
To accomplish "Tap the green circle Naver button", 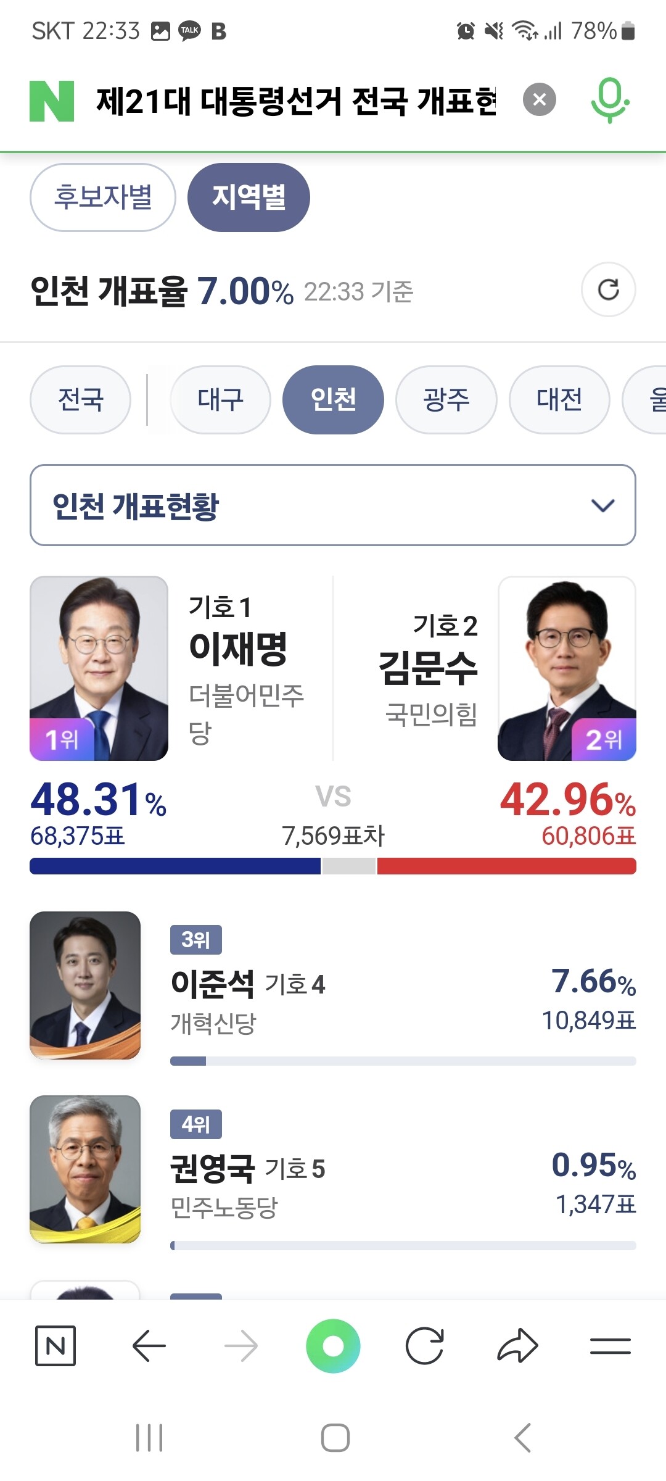I will tap(333, 1345).
